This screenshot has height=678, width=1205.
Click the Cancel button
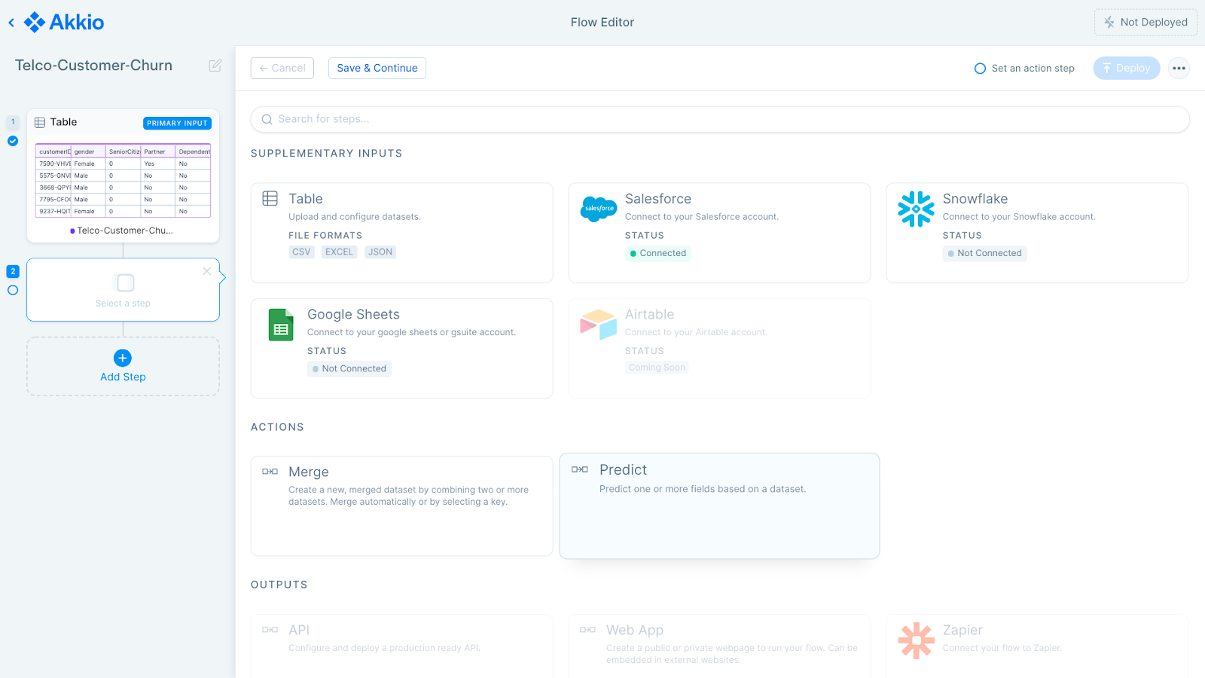(282, 69)
